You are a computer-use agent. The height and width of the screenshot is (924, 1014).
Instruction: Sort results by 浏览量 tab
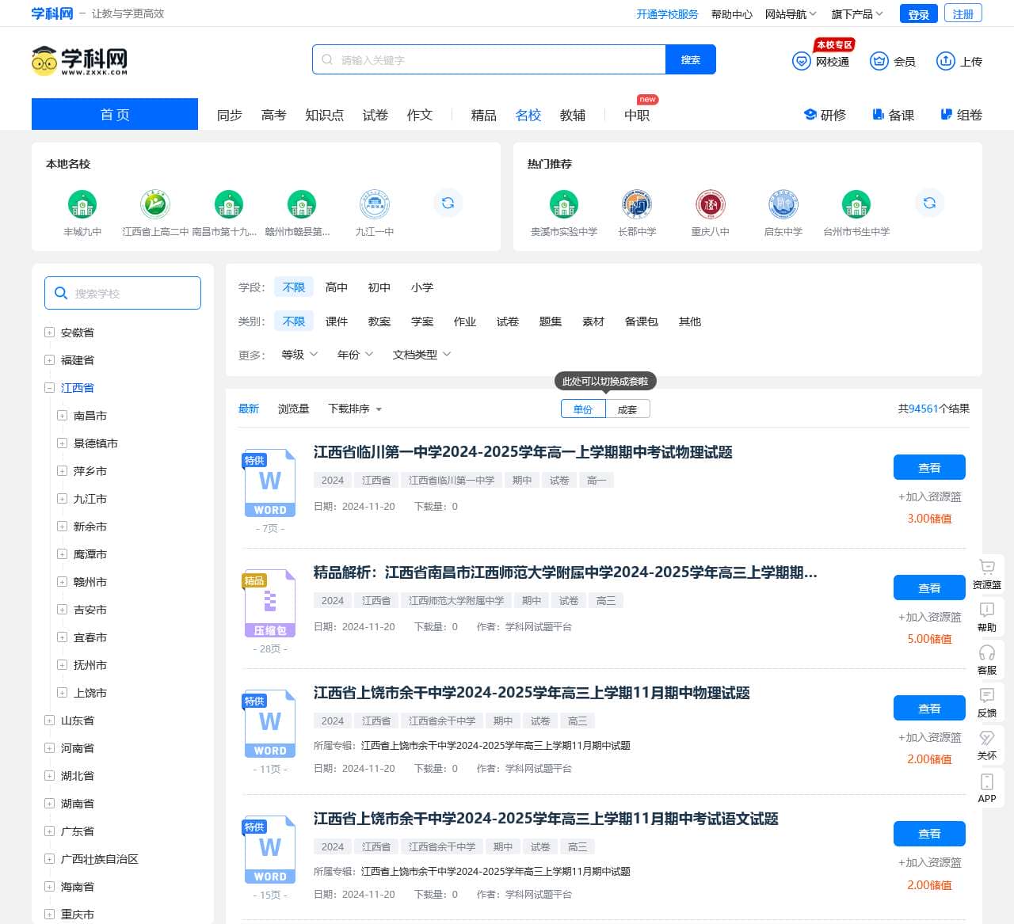[293, 409]
